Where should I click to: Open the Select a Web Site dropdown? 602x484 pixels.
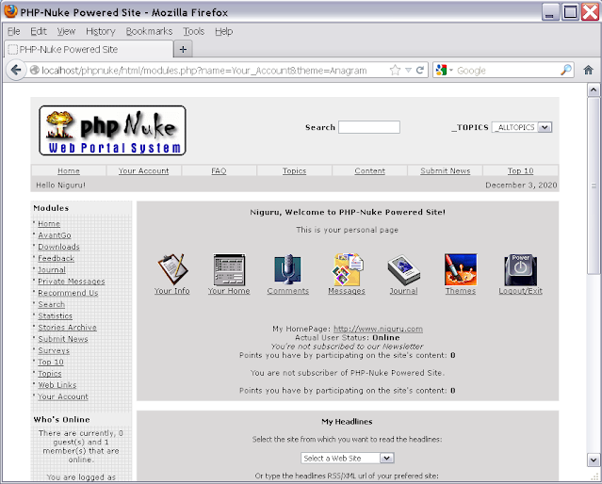click(348, 458)
